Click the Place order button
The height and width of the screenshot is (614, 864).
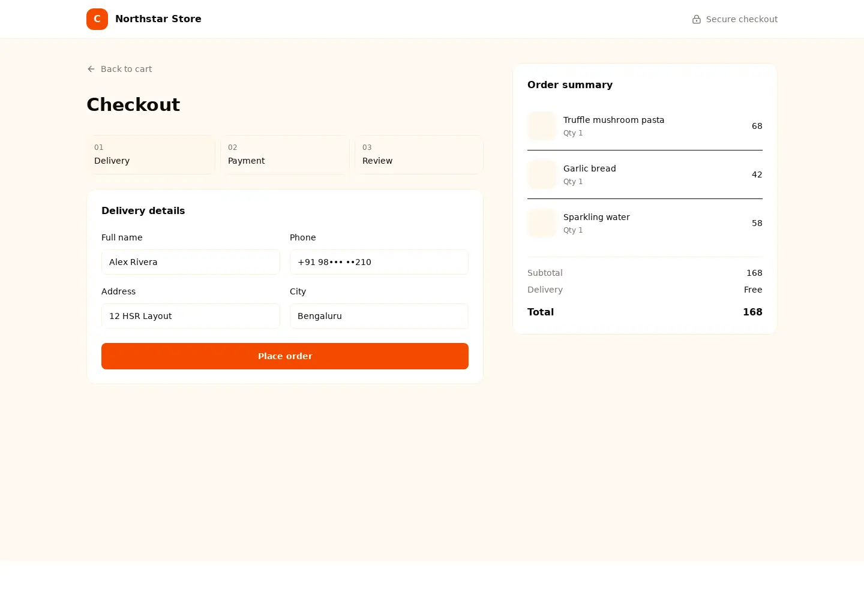pos(285,356)
